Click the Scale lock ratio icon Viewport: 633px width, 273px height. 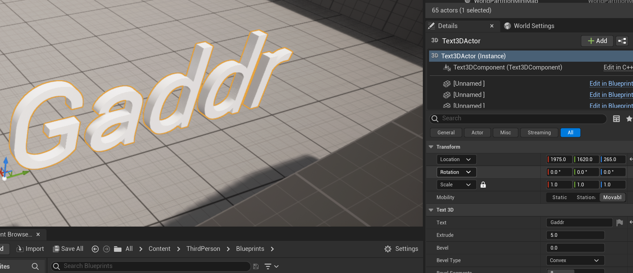click(483, 185)
